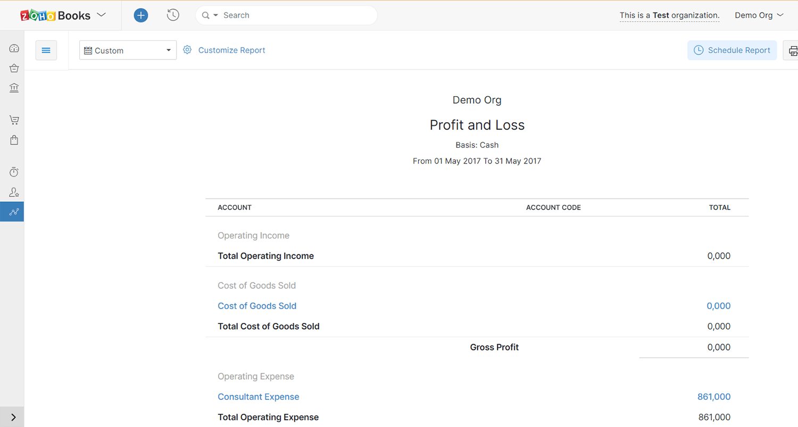The image size is (798, 427).
Task: Click the print icon button
Action: [x=792, y=50]
